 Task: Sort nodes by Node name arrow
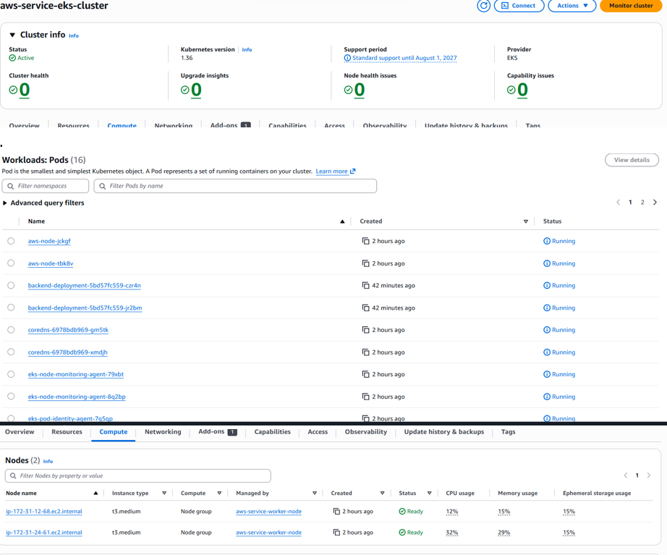(95, 493)
